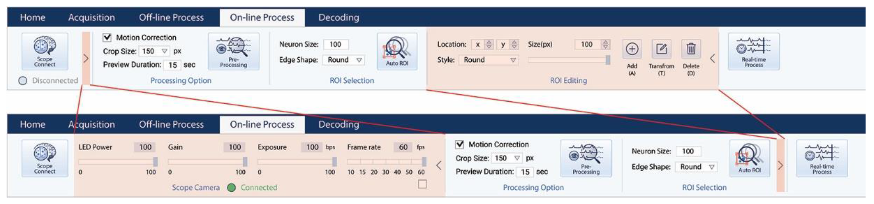Click the Add (A) ROI icon

coord(632,49)
